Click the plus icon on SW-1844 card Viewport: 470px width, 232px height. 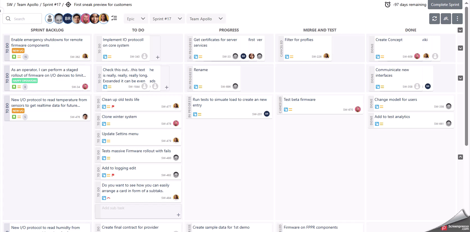(x=167, y=87)
